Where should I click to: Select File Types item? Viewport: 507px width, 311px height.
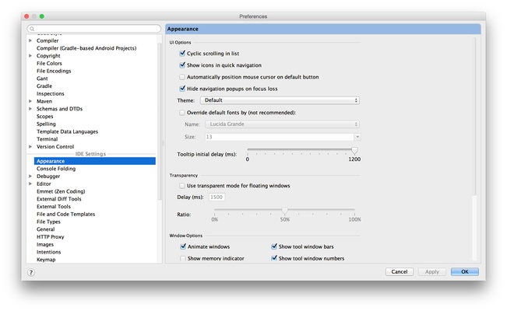(x=48, y=222)
